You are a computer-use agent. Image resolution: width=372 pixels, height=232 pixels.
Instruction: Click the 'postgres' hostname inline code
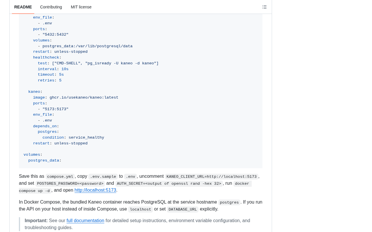pyautogui.click(x=229, y=202)
